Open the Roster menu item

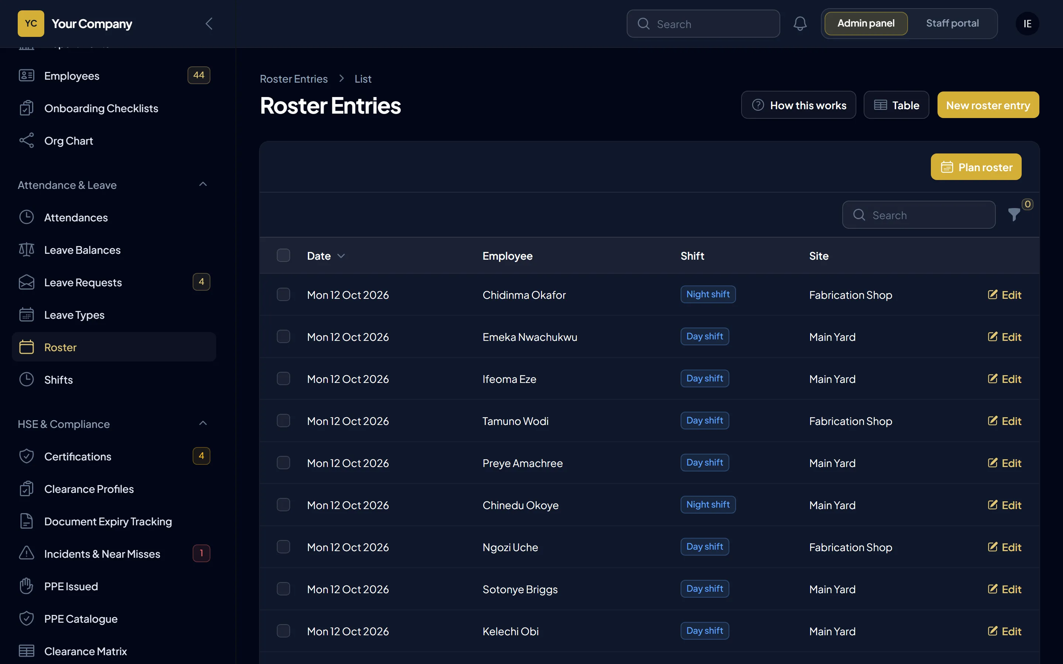point(114,347)
